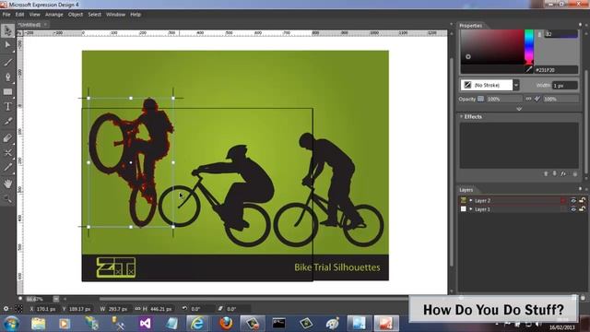Choose the Scissors tool
Screen dimensions: 590x332
(x=7, y=153)
